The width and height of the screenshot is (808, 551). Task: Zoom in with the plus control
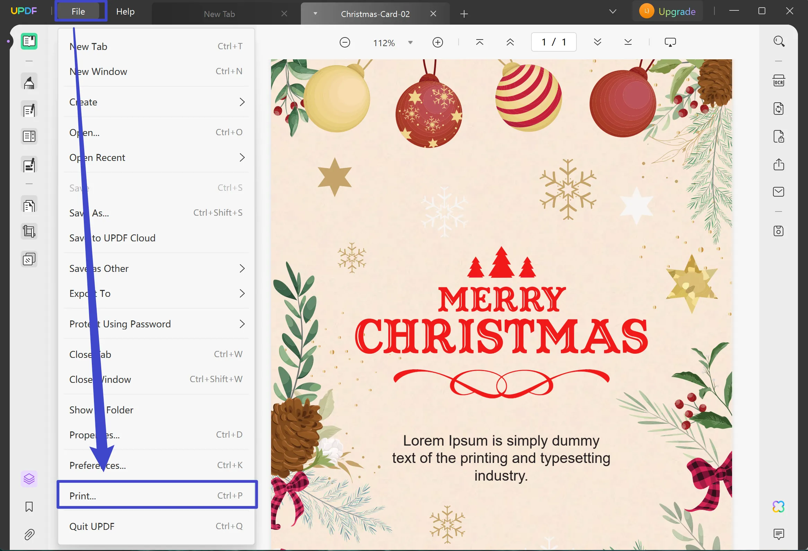pyautogui.click(x=438, y=42)
